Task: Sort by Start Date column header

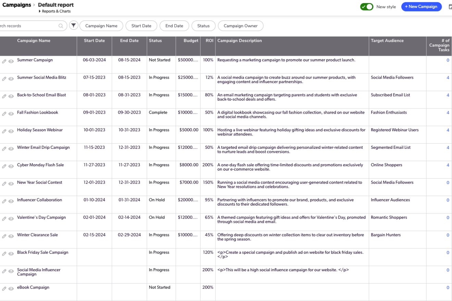Action: [94, 41]
